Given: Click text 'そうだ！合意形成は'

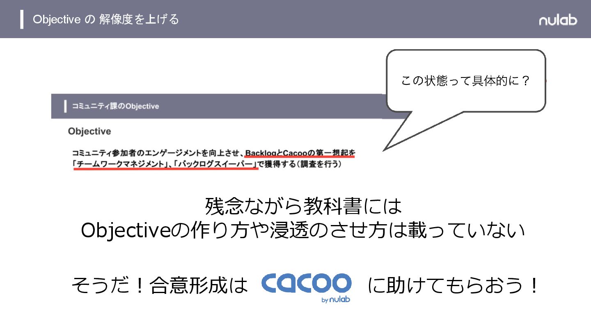Looking at the screenshot, I should pyautogui.click(x=160, y=286).
